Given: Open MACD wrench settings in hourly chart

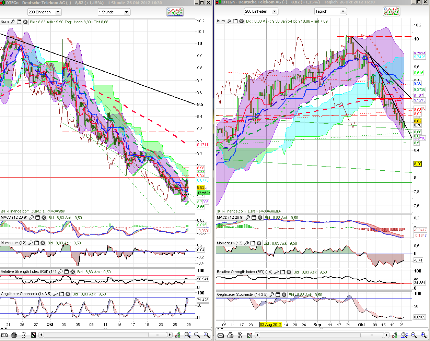Looking at the screenshot, I should tap(31, 218).
